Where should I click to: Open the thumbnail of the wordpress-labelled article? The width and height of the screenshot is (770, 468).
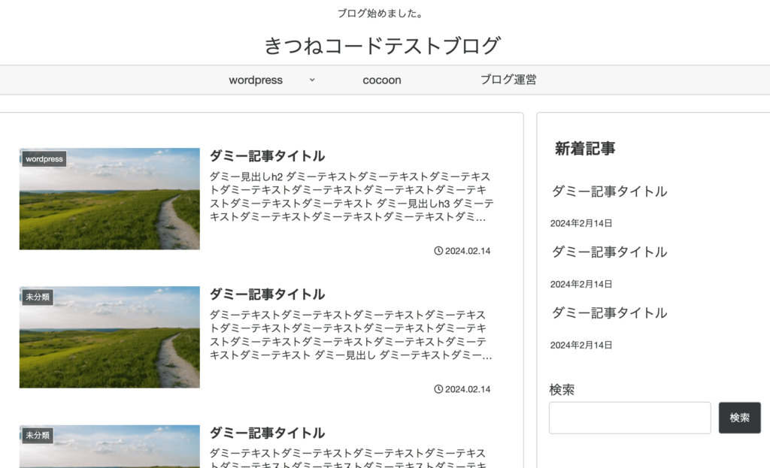[x=110, y=198]
